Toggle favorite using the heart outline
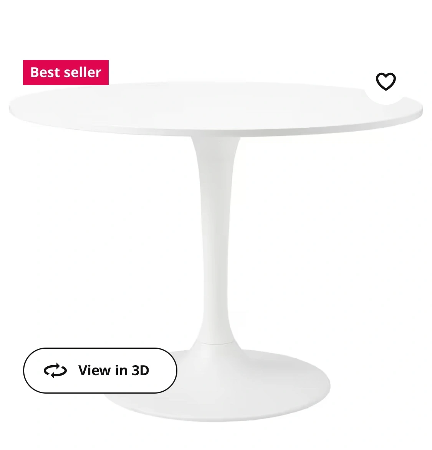432x450 pixels. [386, 81]
